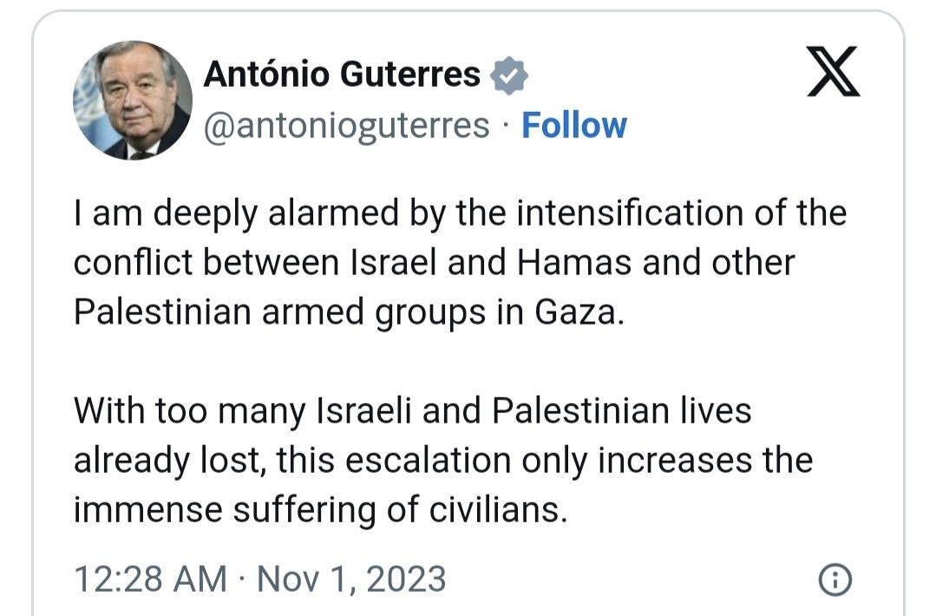Click the 'conflict between Israel and Hamas' line
Screen dimensions: 936x616
pos(434,263)
